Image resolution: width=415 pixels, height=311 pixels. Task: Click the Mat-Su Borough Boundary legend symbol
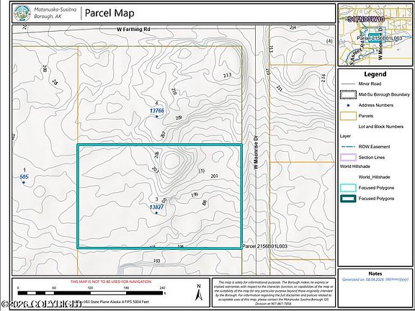348,94
